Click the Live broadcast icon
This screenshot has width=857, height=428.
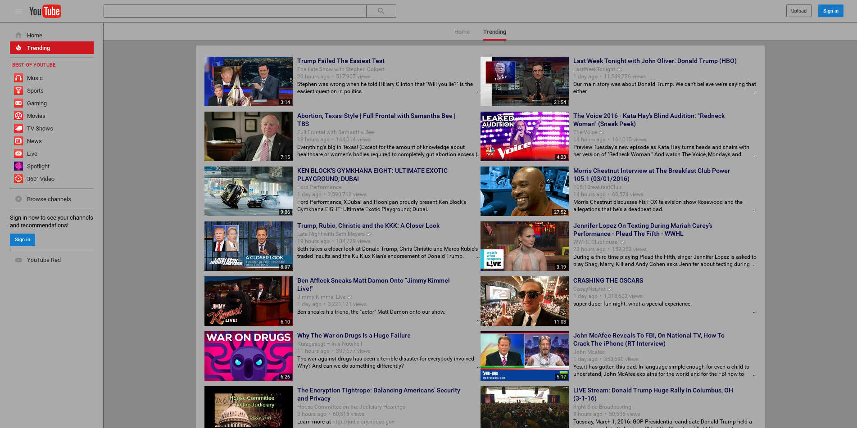coord(18,153)
